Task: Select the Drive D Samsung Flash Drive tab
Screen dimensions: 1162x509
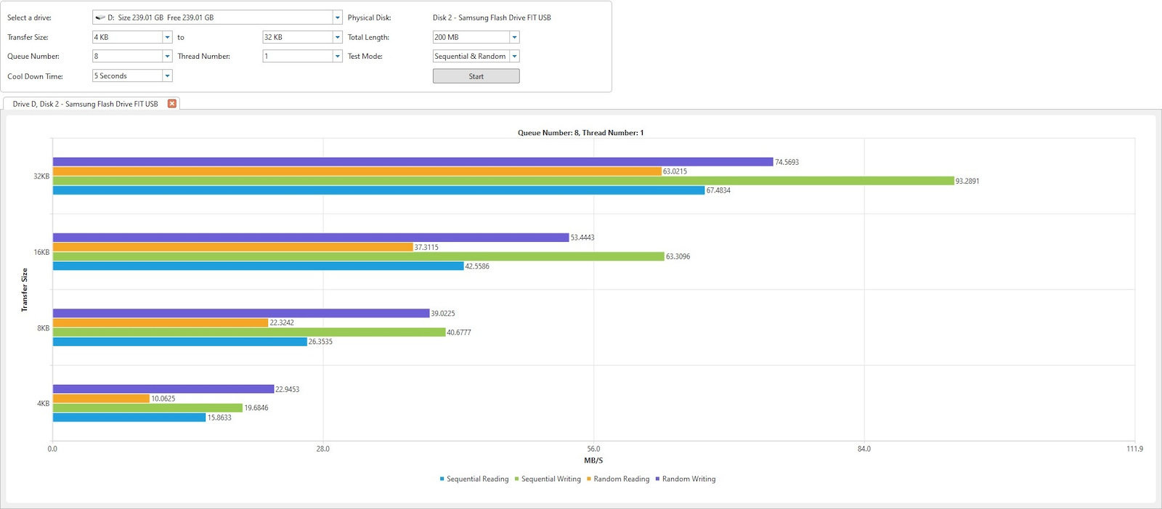Action: click(85, 104)
